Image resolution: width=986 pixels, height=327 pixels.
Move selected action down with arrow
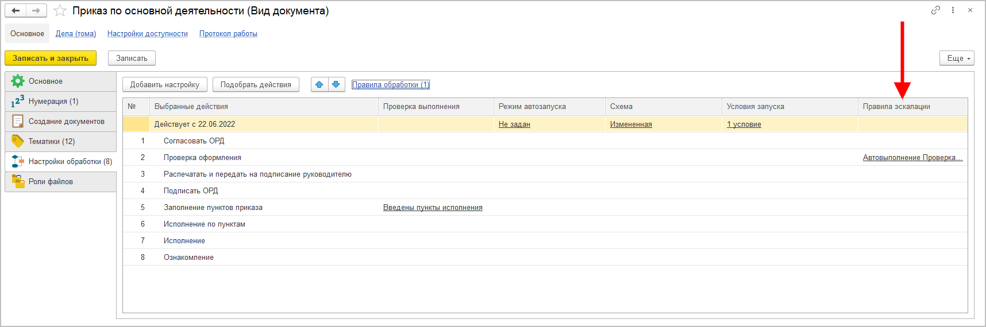click(x=336, y=84)
